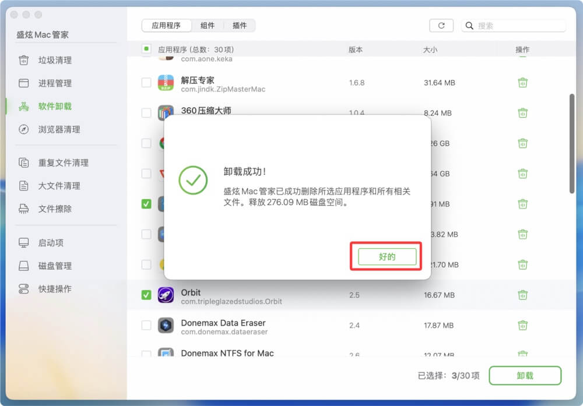Click the trash icon next to 解压专家

coord(522,82)
